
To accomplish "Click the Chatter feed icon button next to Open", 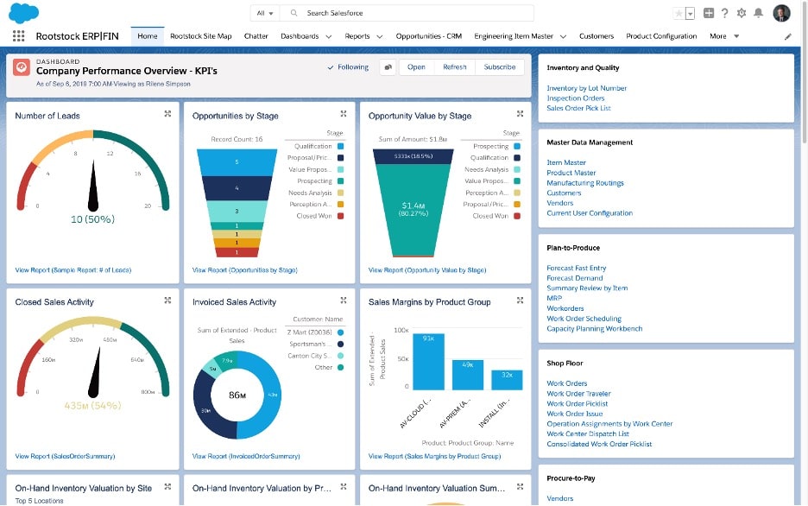I will pos(388,67).
